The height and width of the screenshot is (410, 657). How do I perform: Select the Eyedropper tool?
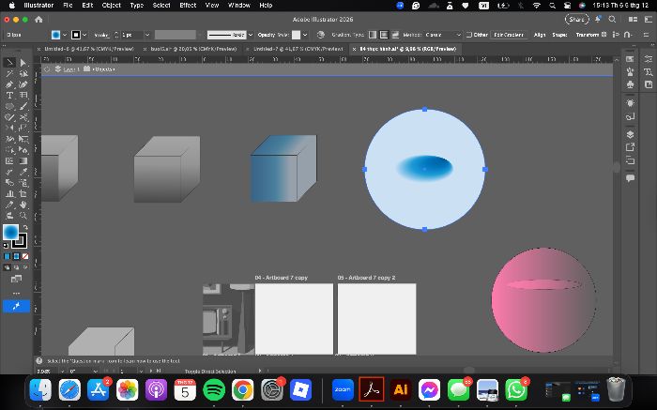[x=23, y=172]
